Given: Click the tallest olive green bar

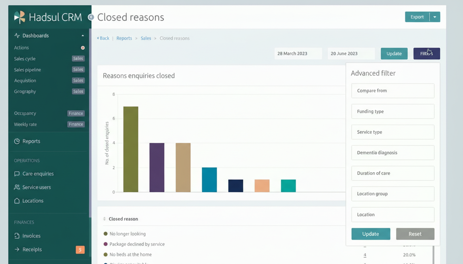Looking at the screenshot, I should [131, 149].
